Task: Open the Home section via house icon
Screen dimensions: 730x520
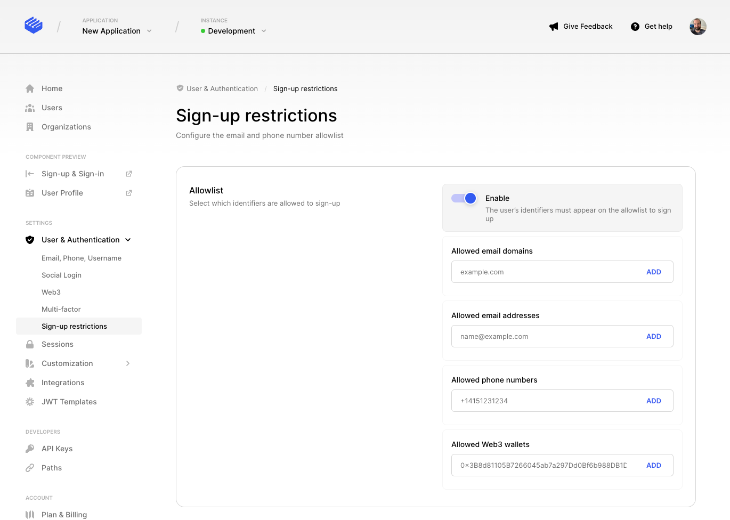Action: pos(30,88)
